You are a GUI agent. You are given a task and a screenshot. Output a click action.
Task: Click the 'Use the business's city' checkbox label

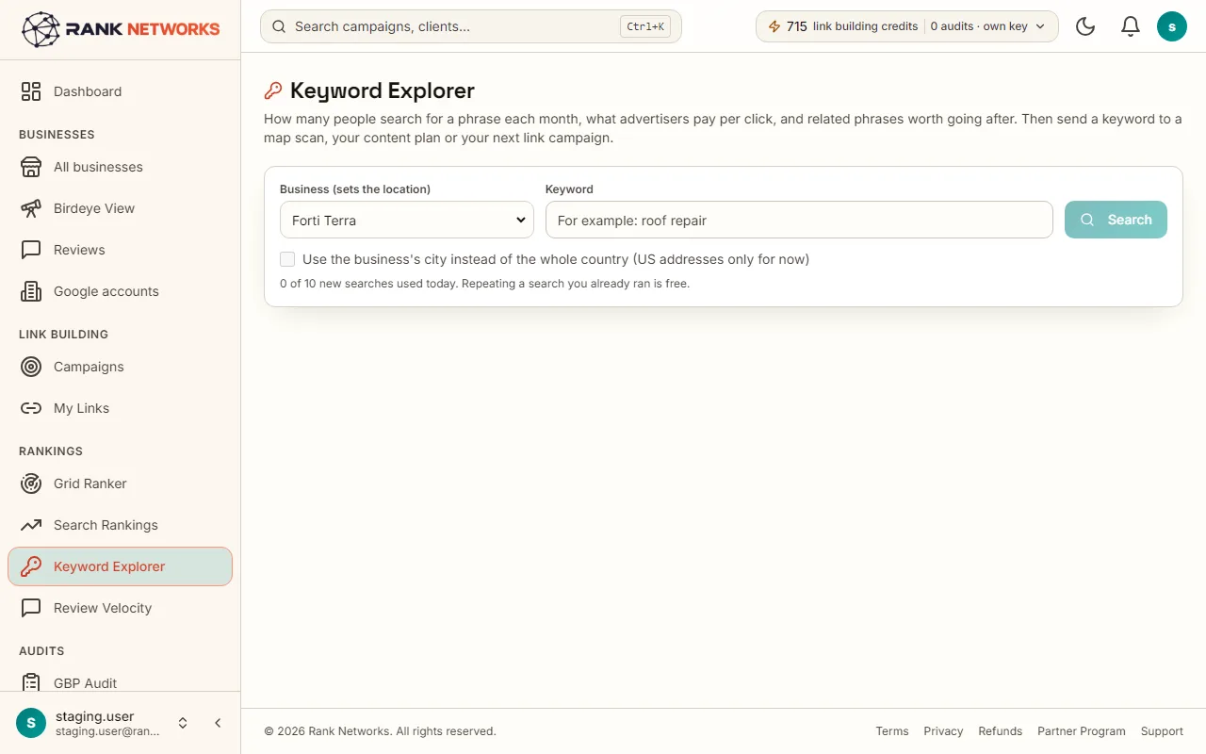click(x=556, y=259)
